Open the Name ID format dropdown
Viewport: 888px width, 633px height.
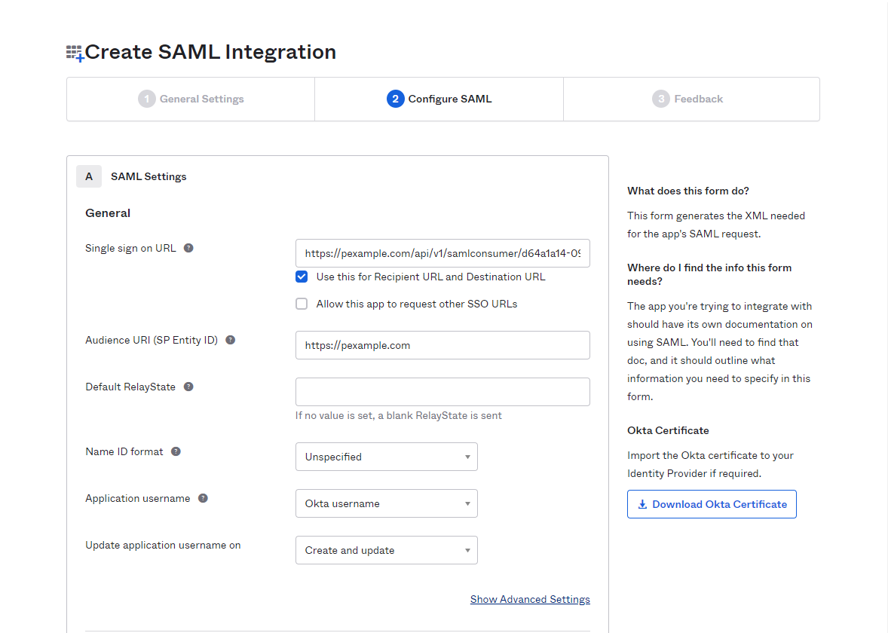[386, 457]
